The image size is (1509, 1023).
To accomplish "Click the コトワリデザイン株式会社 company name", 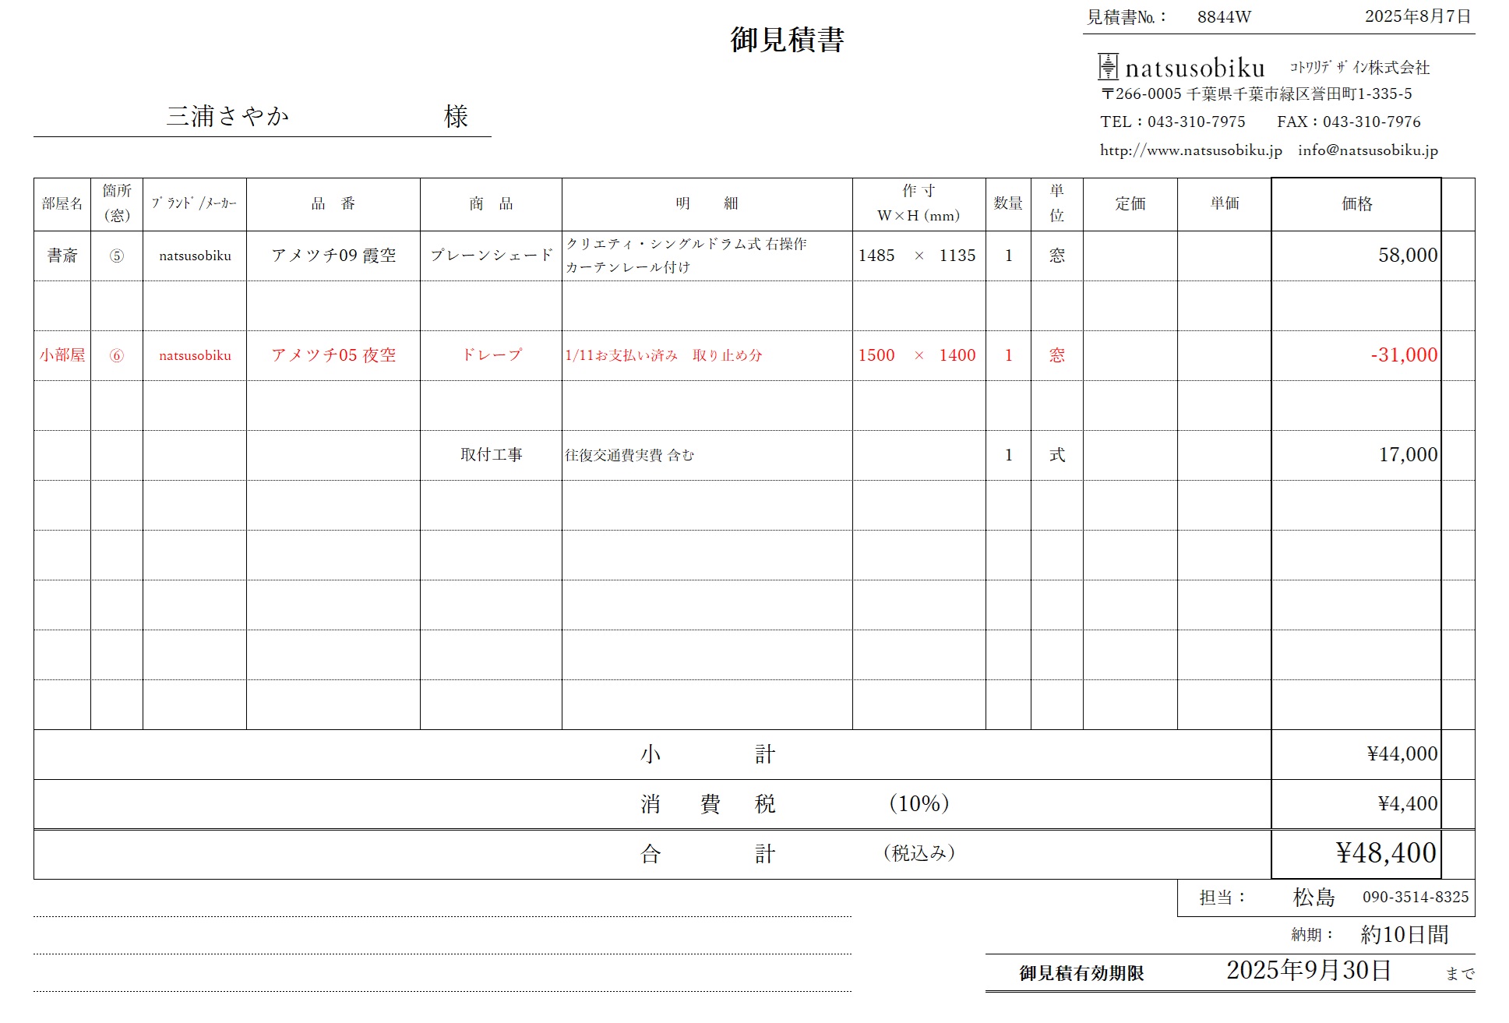I will [1359, 68].
